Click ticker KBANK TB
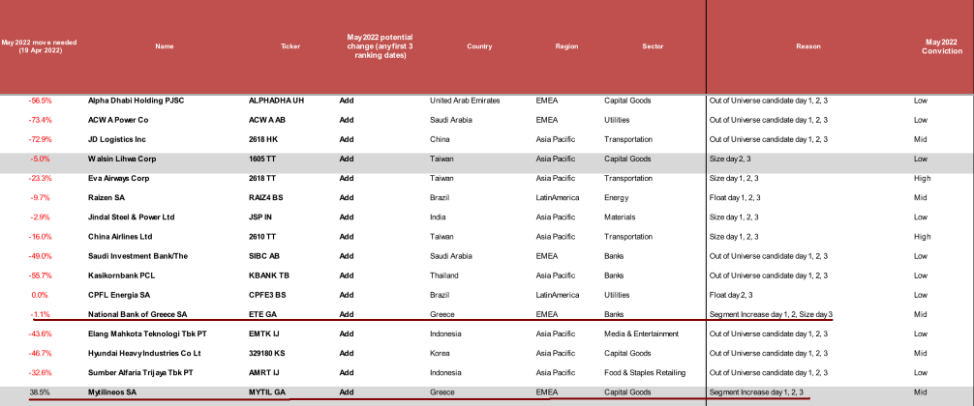974x406 pixels. coord(268,275)
